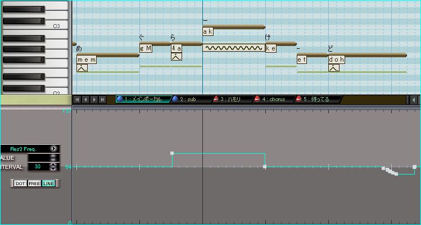
Task: Click the INTERVAL 30 value field
Action: pyautogui.click(x=38, y=167)
